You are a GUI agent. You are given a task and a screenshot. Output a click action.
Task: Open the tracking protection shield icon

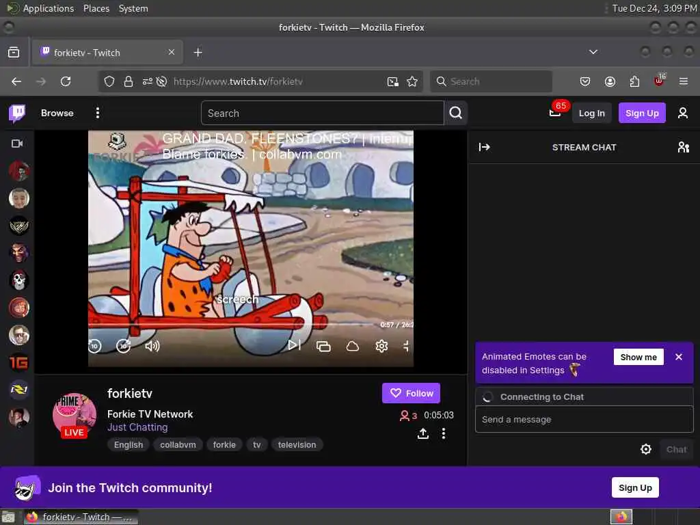pos(109,81)
